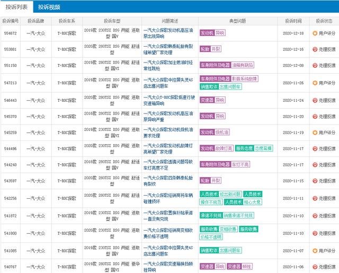This screenshot has width=339, height=273.
Task: Click the 油箱有缺陷 tag in row 551150
Action: [243, 65]
